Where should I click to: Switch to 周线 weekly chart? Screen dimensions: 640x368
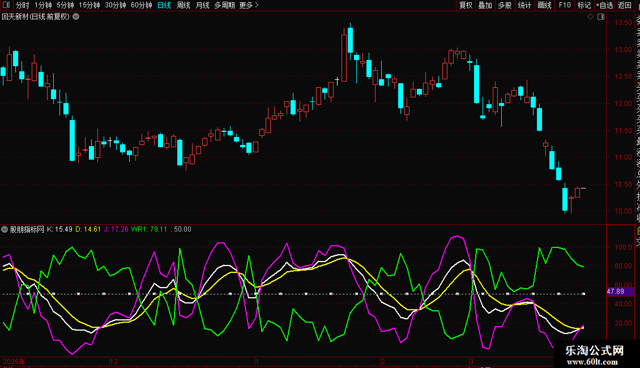tap(184, 5)
